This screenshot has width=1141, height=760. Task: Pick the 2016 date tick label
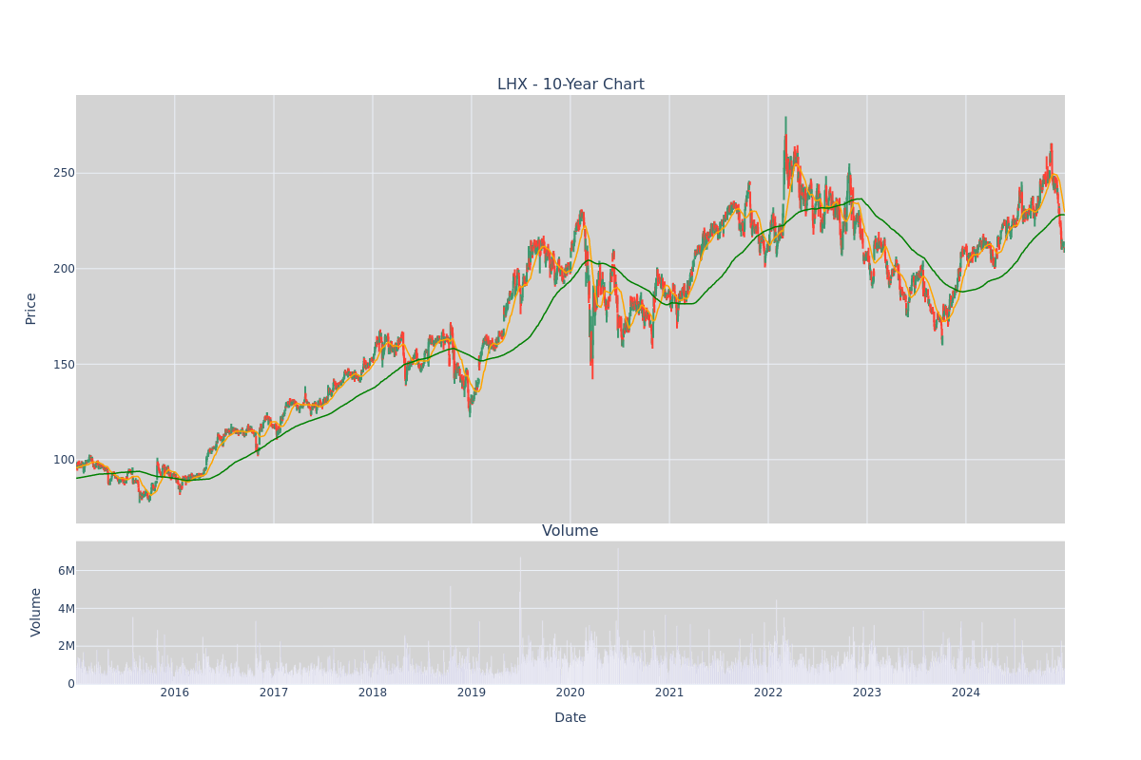(x=175, y=693)
